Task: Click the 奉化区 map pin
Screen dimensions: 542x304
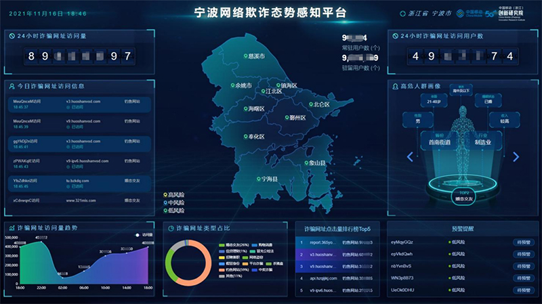Action: click(245, 136)
